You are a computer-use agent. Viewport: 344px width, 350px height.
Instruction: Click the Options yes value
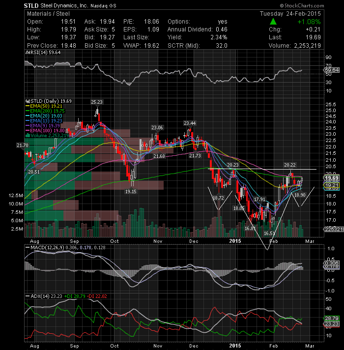click(x=223, y=22)
